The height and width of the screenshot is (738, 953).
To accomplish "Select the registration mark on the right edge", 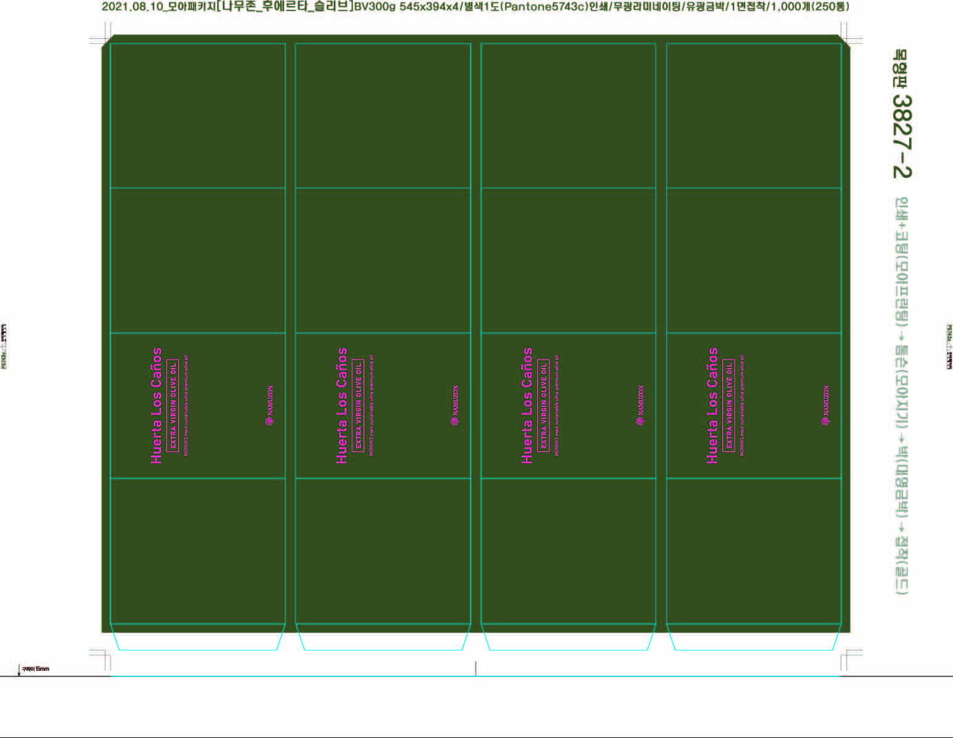I will (949, 346).
